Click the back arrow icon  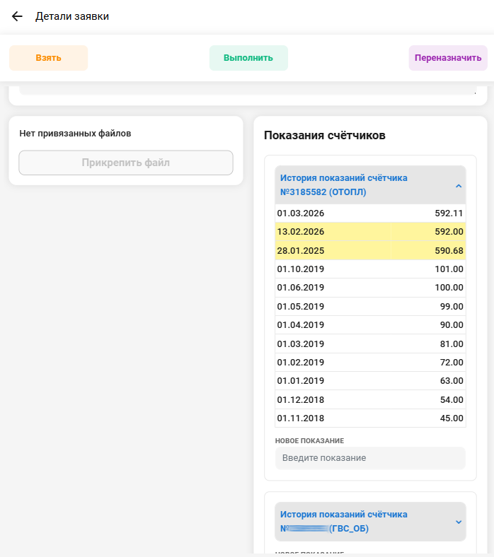(18, 16)
